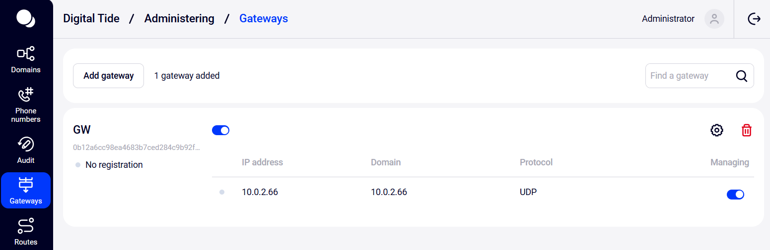Viewport: 770px width, 250px height.
Task: Toggle Managing switch for 10.0.2.66
Action: [x=735, y=195]
